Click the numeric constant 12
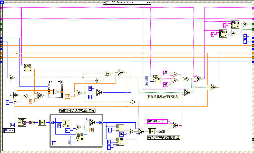Viewport: 254px width, 153px height. [12, 125]
